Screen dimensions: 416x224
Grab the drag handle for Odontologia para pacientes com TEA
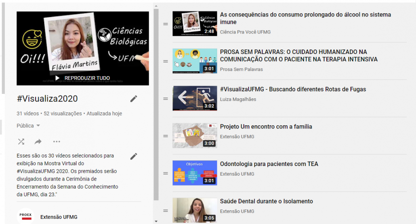coord(166,173)
